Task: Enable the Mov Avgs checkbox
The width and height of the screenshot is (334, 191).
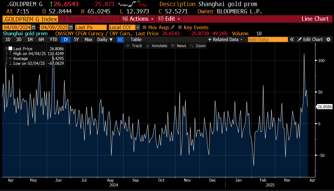Action: click(145, 27)
